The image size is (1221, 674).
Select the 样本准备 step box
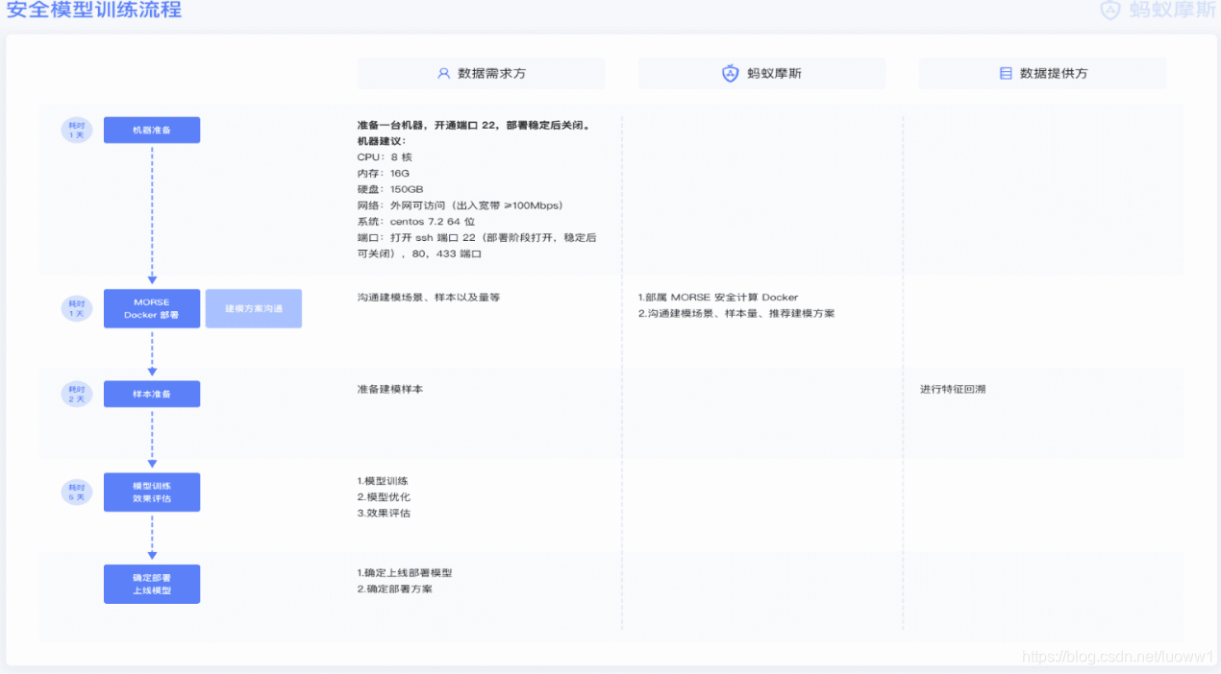pyautogui.click(x=152, y=394)
